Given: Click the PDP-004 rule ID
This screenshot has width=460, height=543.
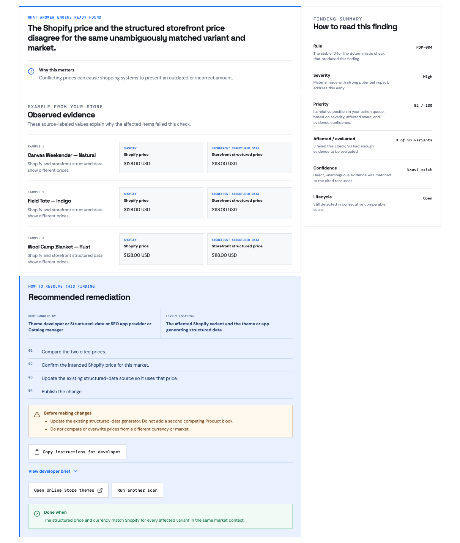Looking at the screenshot, I should [424, 47].
